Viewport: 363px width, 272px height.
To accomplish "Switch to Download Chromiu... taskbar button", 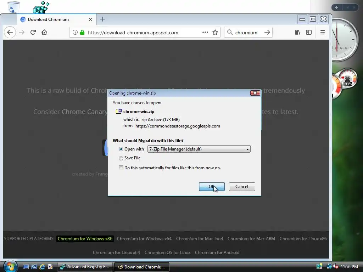I will [142, 267].
